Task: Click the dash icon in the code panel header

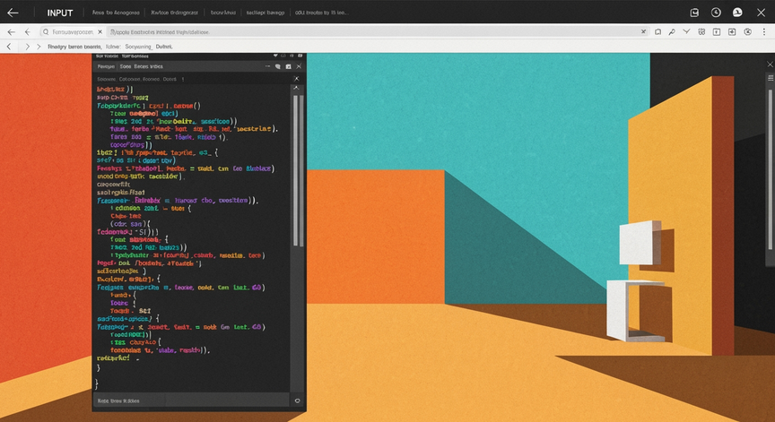Action: click(267, 66)
